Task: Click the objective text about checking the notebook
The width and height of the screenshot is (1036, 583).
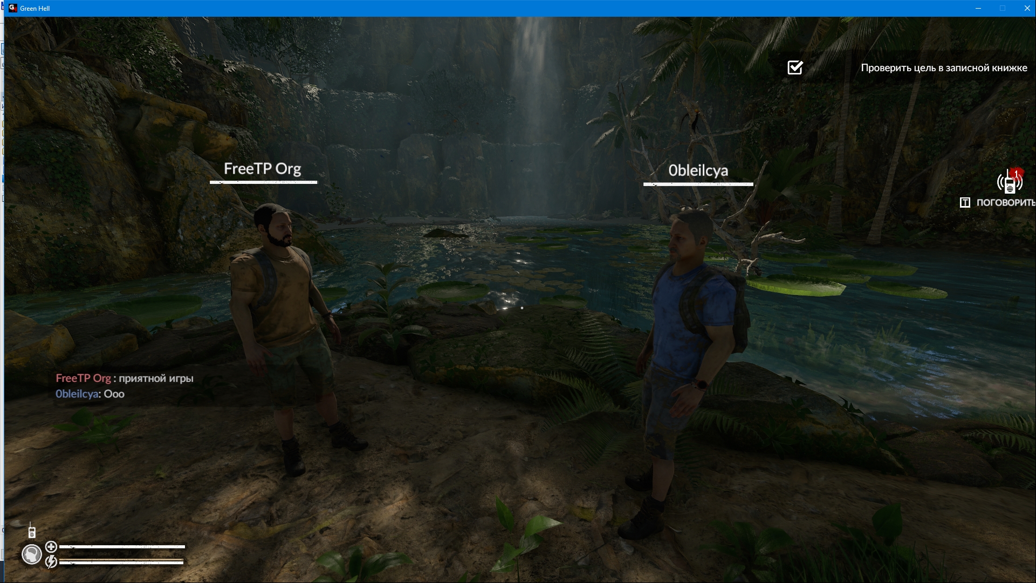Action: pyautogui.click(x=944, y=68)
